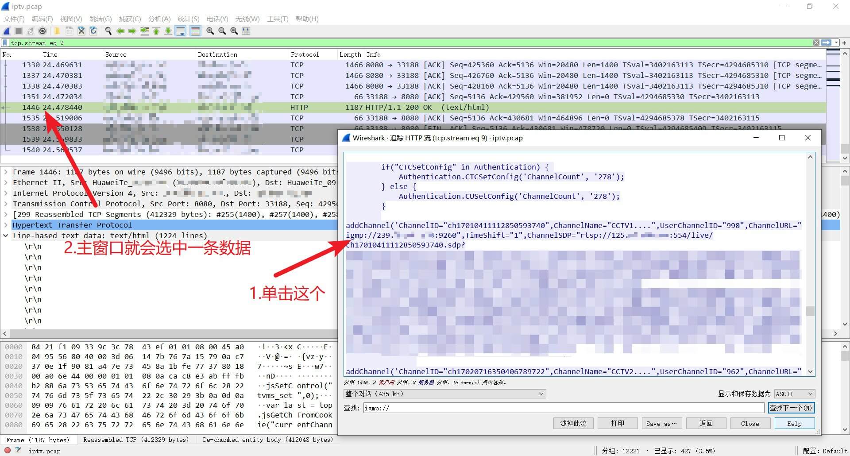Switch to the De-chunked entity body tab

pyautogui.click(x=268, y=440)
